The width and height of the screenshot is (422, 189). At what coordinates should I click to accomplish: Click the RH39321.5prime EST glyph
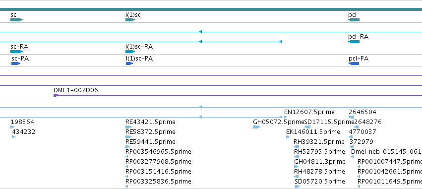[297, 147]
